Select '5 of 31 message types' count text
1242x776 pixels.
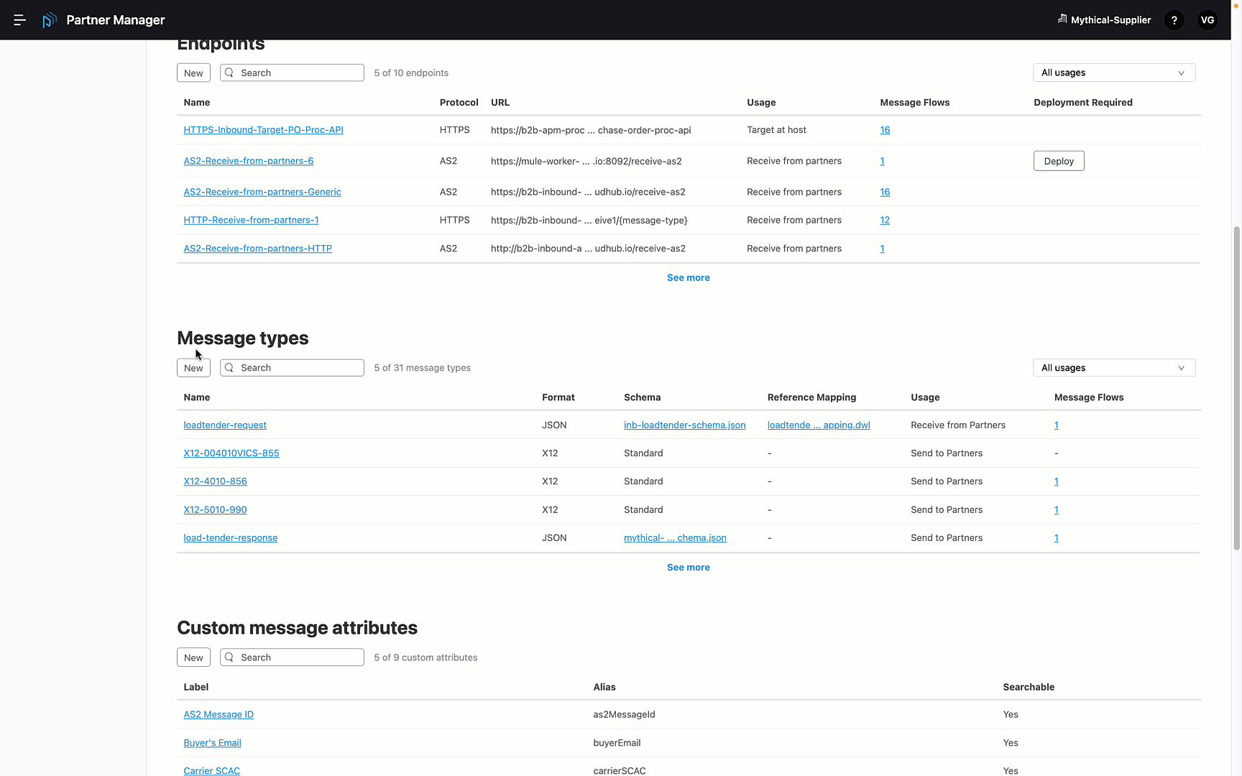(422, 368)
